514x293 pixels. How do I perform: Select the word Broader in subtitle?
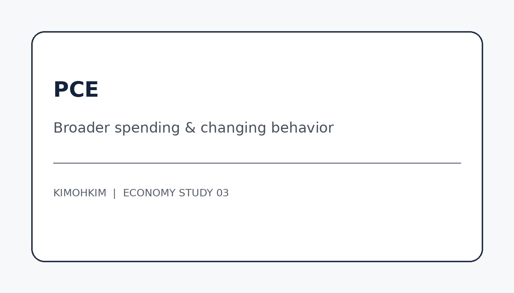(82, 128)
